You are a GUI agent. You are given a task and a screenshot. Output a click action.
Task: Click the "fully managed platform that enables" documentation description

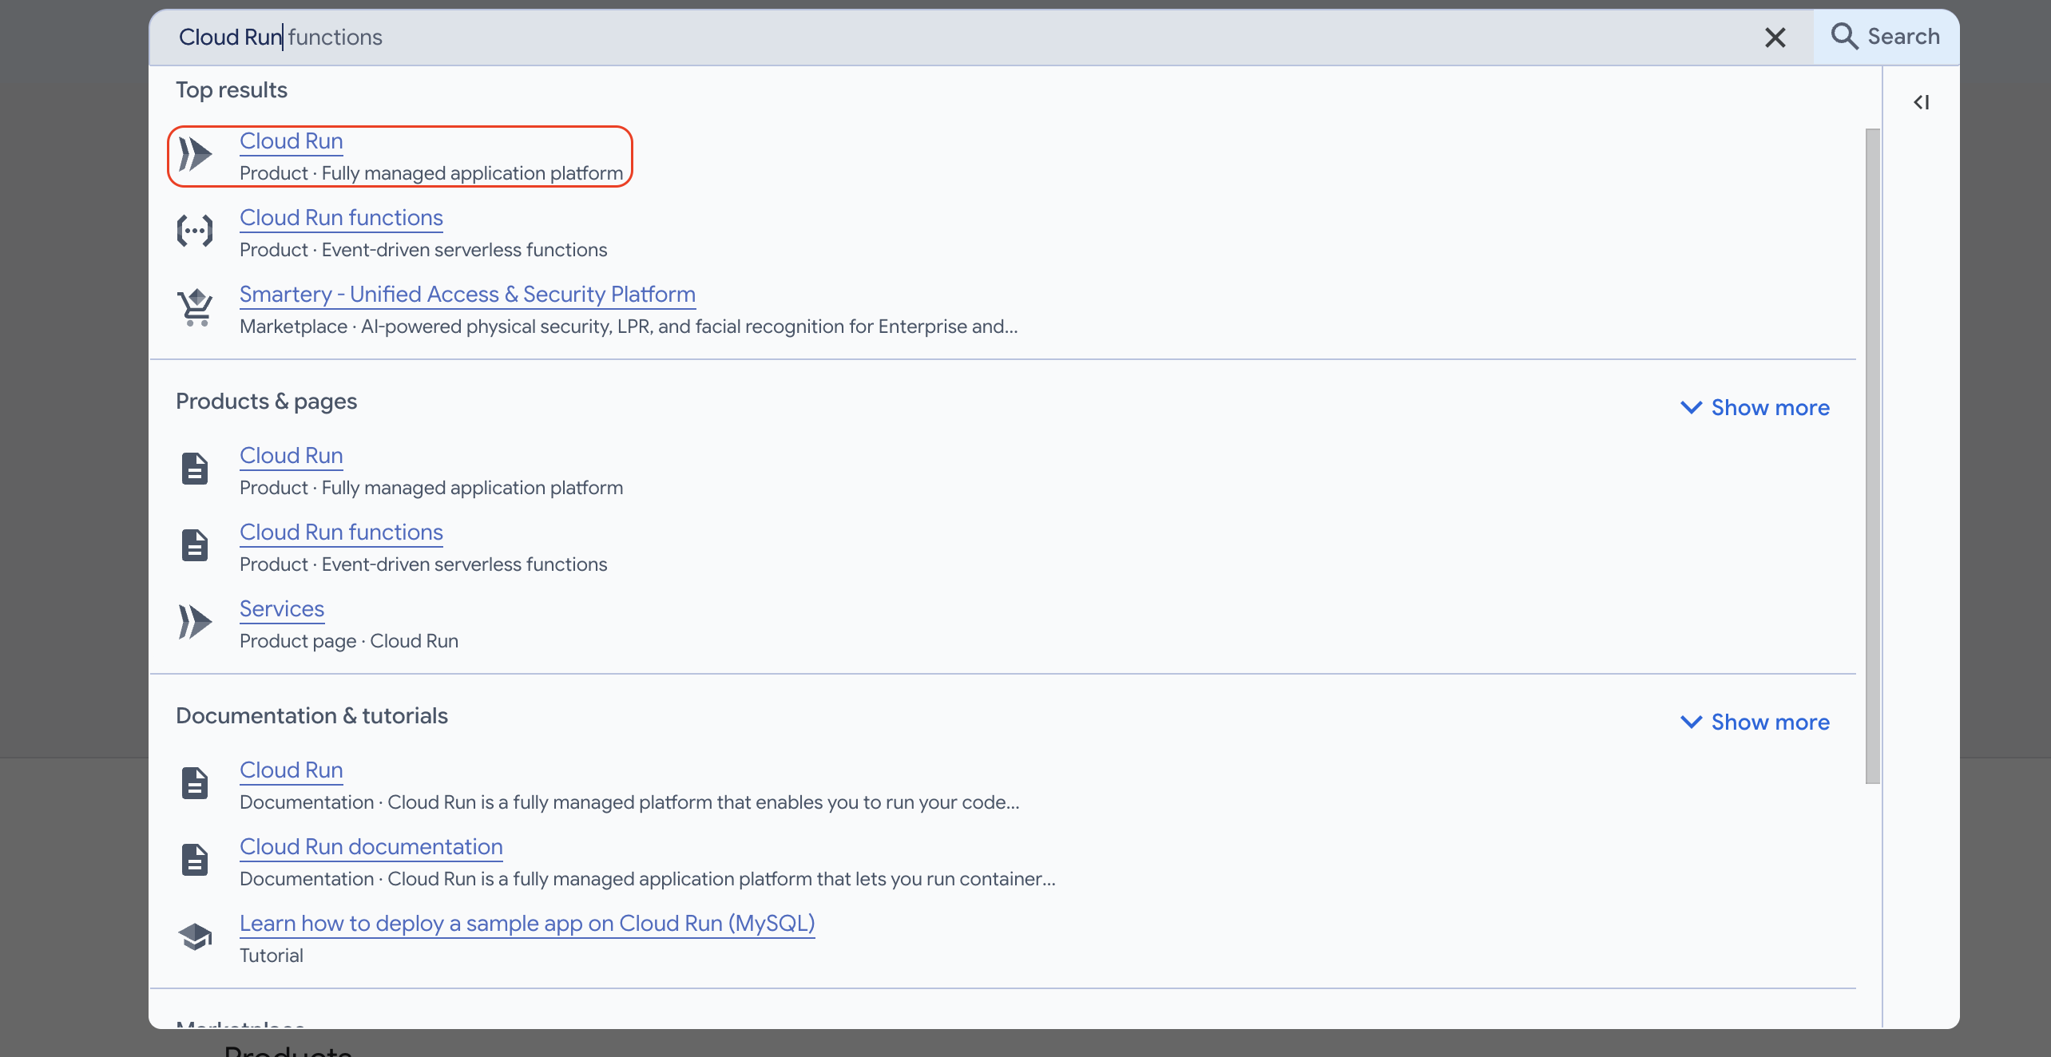[x=629, y=802]
